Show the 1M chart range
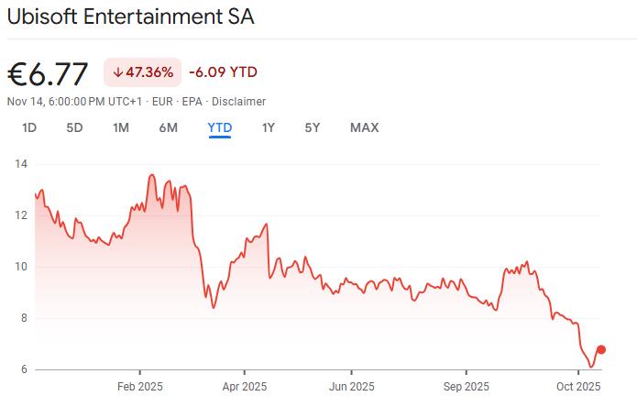 click(121, 127)
